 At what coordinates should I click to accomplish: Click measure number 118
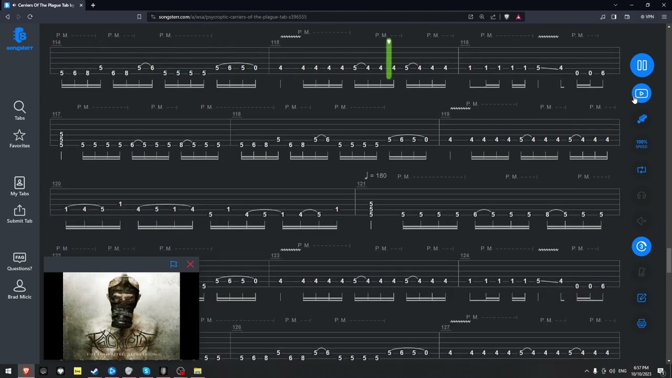[236, 114]
